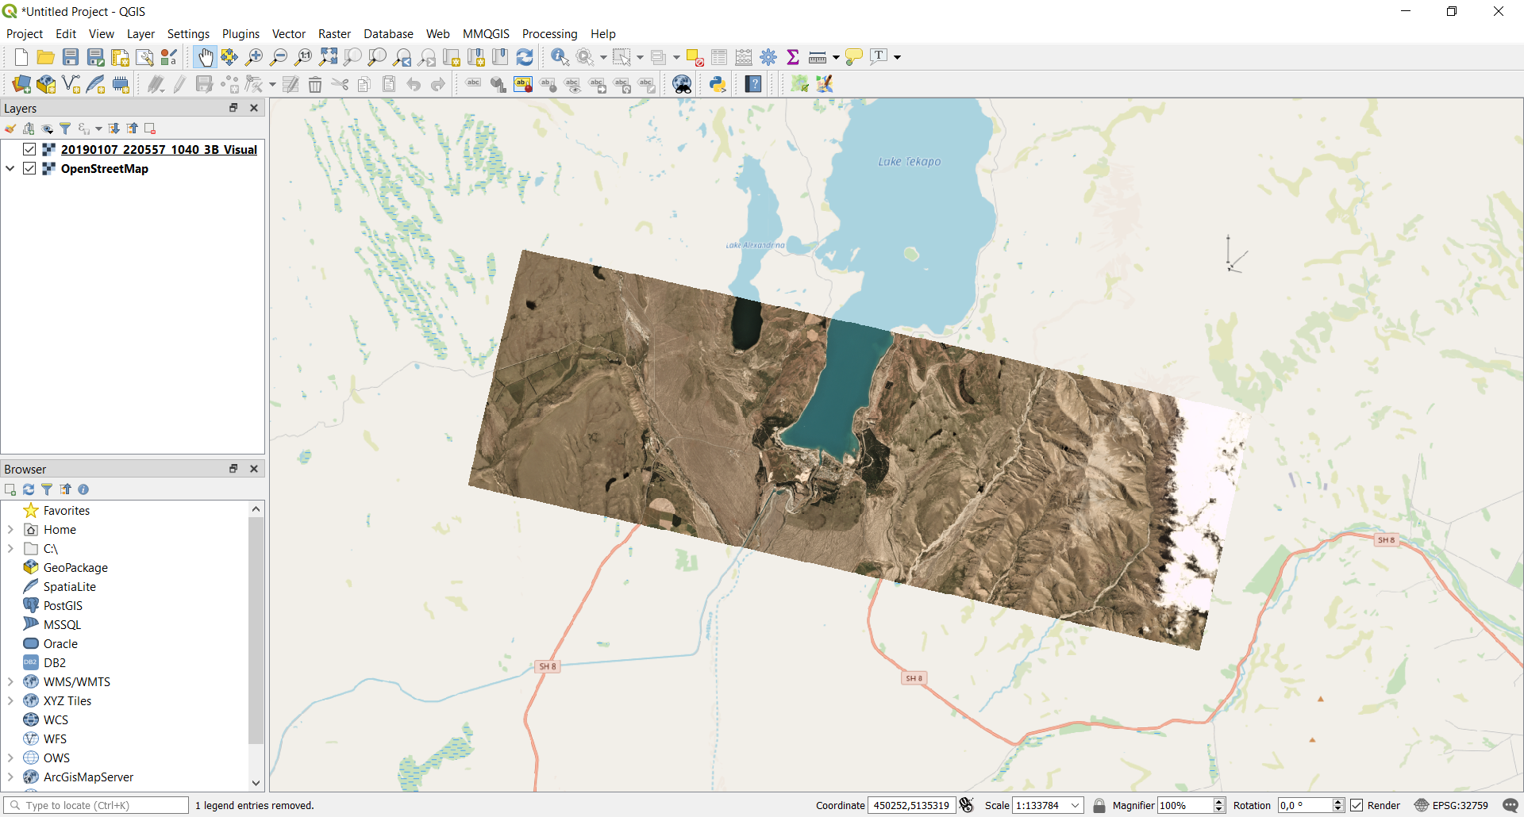Select the Zoom Out magnifier tool
This screenshot has height=817, width=1524.
pos(279,57)
